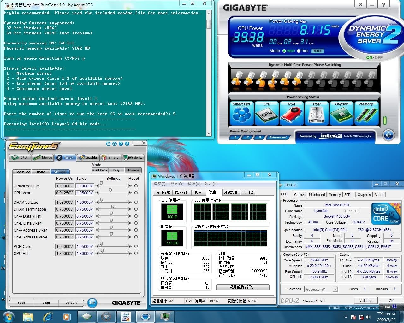The height and width of the screenshot is (323, 404).
Task: Select Easy mode in EasyTune6
Action: tap(116, 170)
